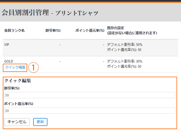The width and height of the screenshot is (181, 133).
Task: Click the orange circled number 1 marker
Action: pos(33,67)
